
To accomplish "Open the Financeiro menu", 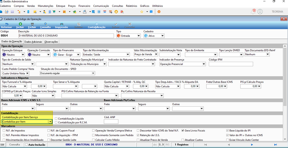I will tap(84, 6).
